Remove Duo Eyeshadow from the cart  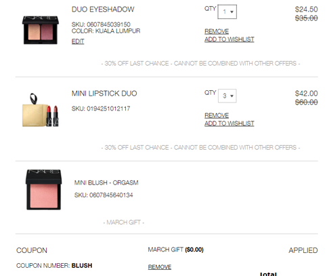pos(217,31)
